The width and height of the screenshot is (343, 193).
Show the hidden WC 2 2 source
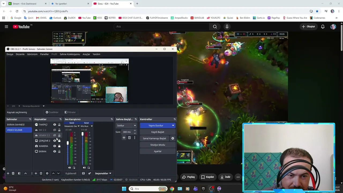(55, 130)
